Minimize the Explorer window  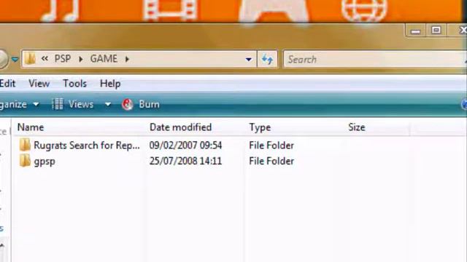(416, 31)
